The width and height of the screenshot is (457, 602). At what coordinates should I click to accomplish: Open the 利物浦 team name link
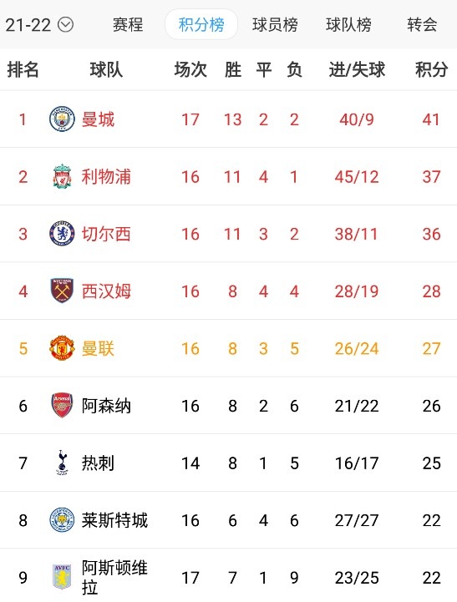[x=106, y=177]
